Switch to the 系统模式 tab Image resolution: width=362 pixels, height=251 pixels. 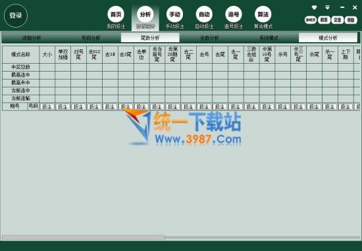[x=269, y=38]
